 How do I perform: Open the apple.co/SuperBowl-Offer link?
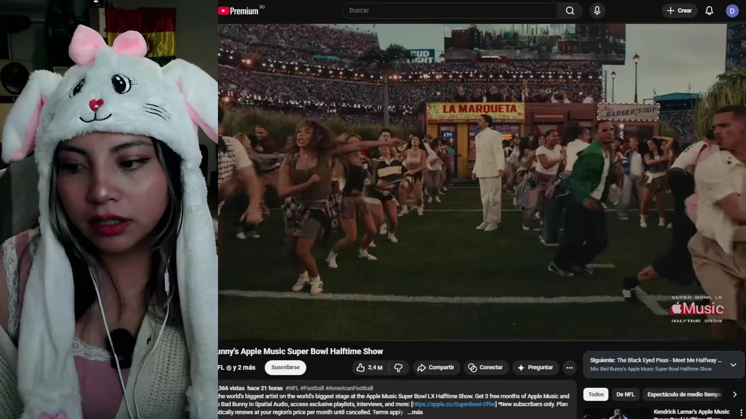[454, 404]
